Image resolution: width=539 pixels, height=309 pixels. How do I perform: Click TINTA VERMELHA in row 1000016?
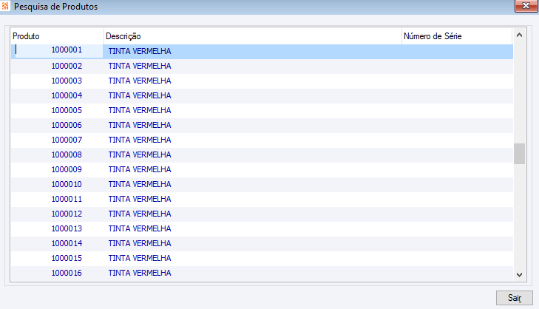point(140,273)
